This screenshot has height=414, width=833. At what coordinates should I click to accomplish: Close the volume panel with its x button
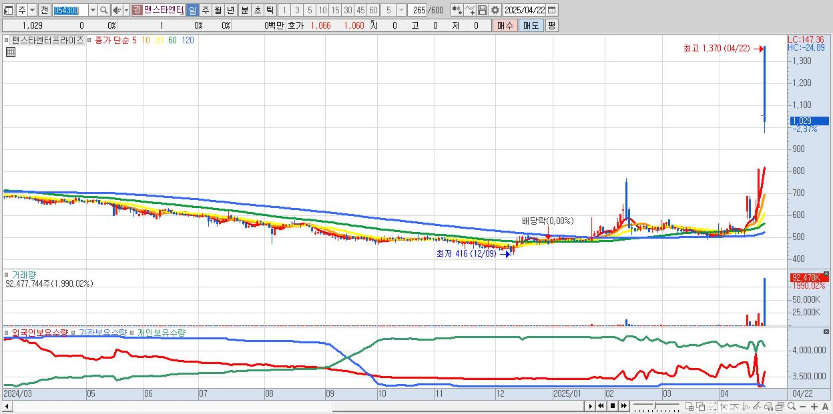[826, 273]
